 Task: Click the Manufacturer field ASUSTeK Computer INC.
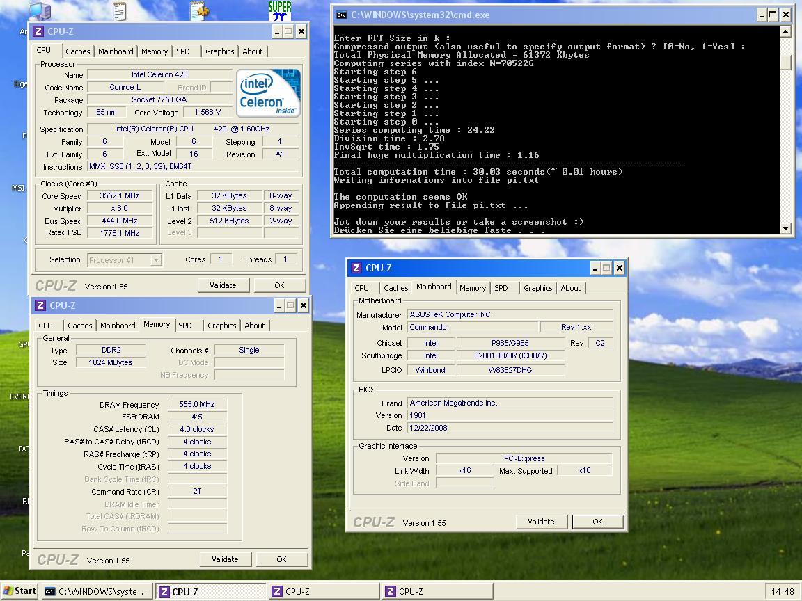coord(510,315)
